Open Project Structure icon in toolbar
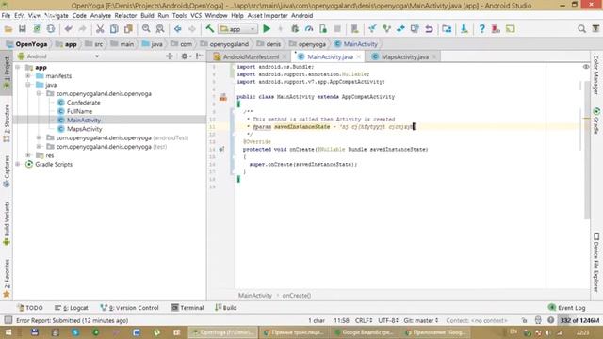The image size is (603, 339). click(x=447, y=29)
